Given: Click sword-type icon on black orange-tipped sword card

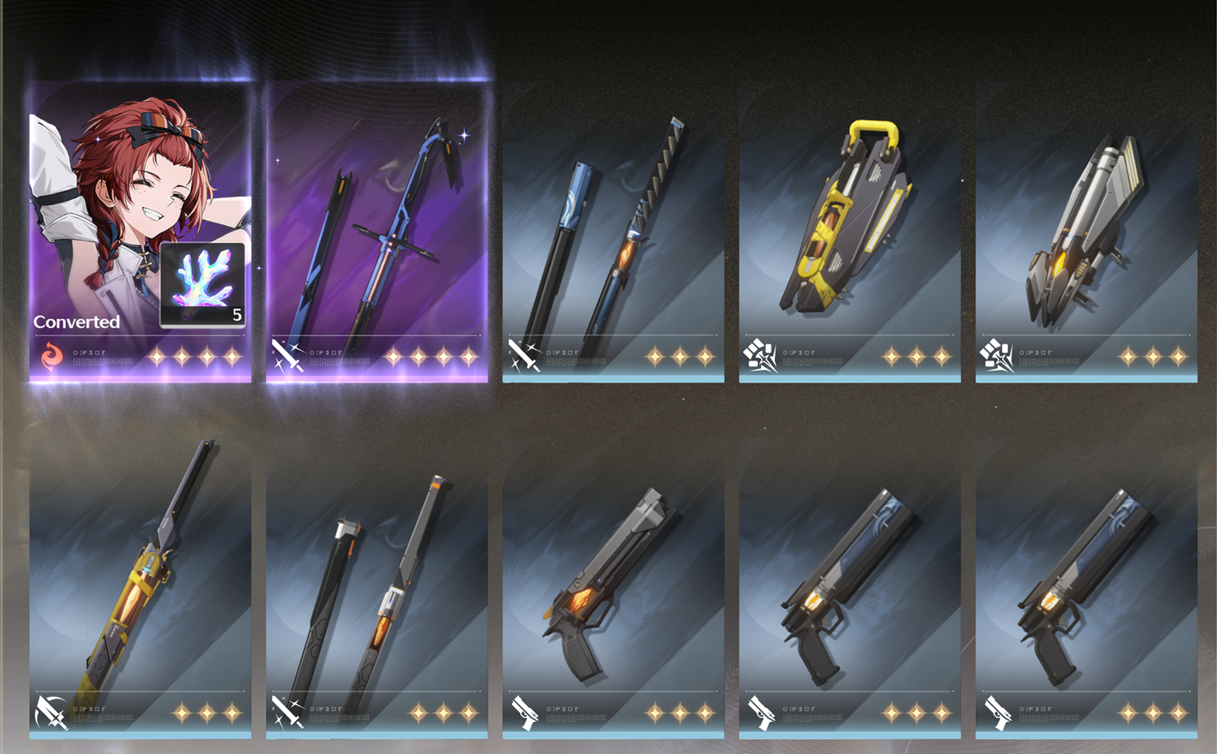Looking at the screenshot, I should click(x=287, y=713).
